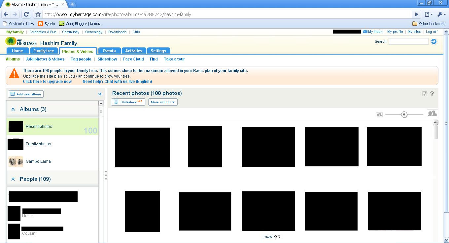Switch to Family tree tab
The height and width of the screenshot is (243, 449).
(44, 51)
